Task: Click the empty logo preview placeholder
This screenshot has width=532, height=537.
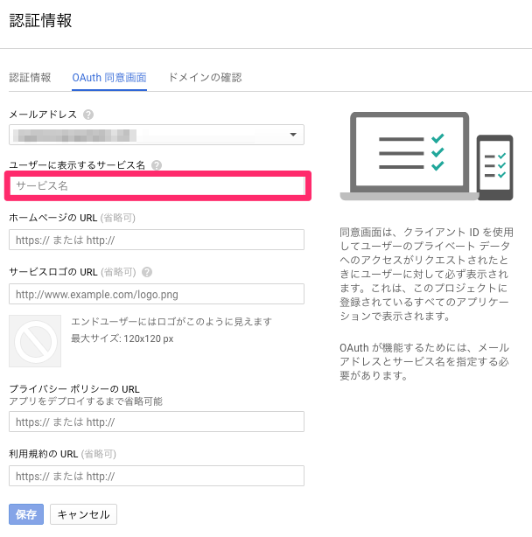Action: 35,341
